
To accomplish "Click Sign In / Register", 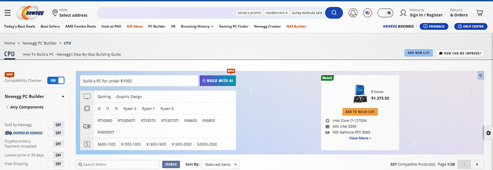I will coord(426,15).
